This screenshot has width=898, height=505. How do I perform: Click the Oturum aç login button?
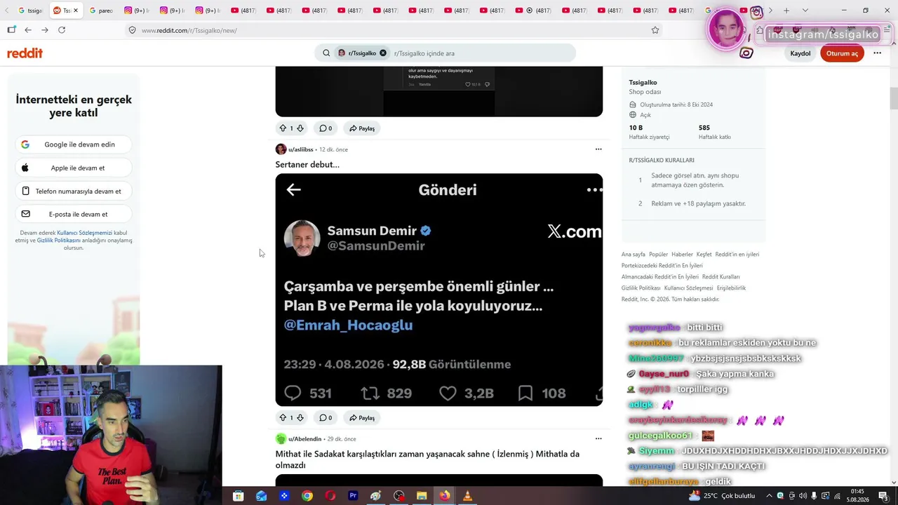point(842,53)
